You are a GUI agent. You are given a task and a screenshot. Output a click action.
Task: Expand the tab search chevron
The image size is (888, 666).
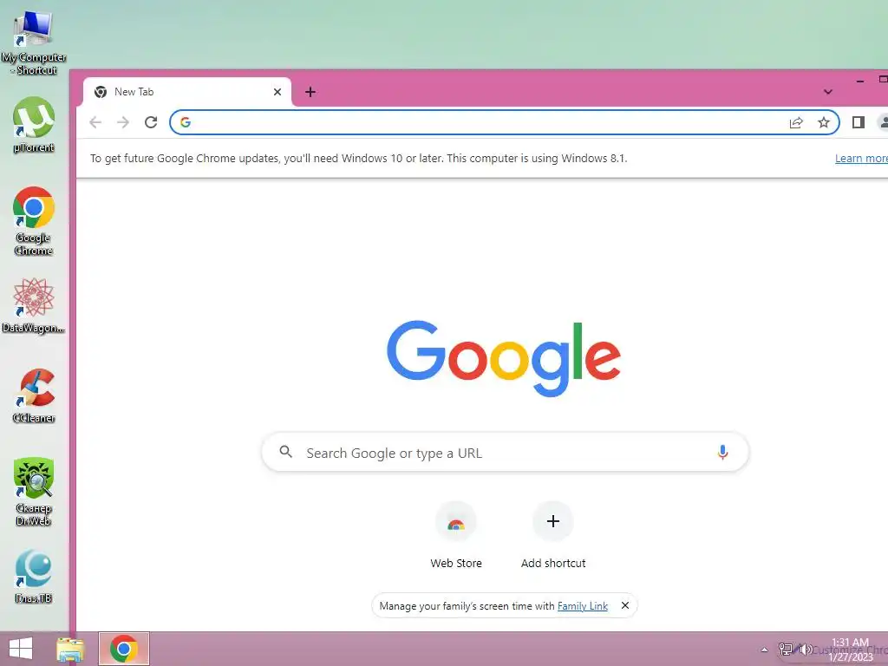coord(828,92)
